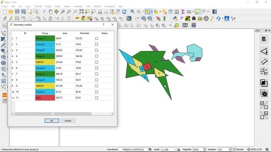Open the attribute table icon
Viewport: 271px width, 152px height.
[171, 12]
